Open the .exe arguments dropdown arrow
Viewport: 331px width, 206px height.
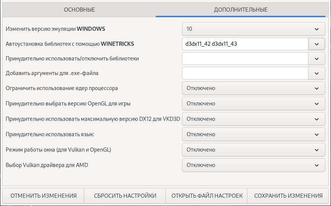coord(317,73)
